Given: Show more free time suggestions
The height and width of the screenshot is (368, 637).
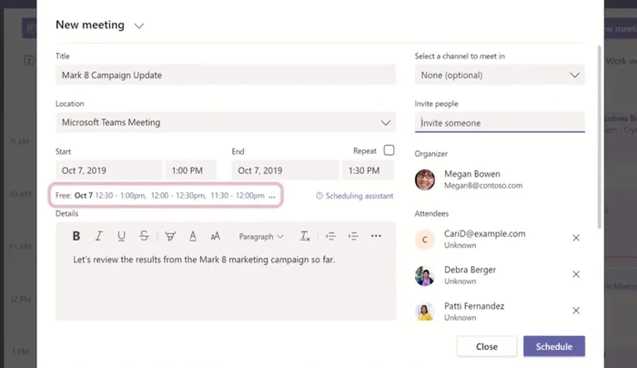Looking at the screenshot, I should point(272,196).
